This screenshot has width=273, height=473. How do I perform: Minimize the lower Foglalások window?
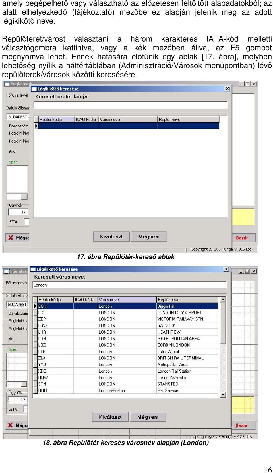coord(241,271)
